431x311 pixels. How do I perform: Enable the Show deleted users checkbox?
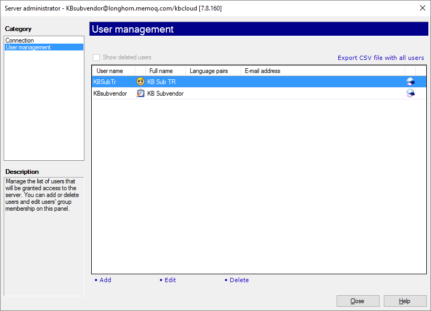click(x=96, y=58)
